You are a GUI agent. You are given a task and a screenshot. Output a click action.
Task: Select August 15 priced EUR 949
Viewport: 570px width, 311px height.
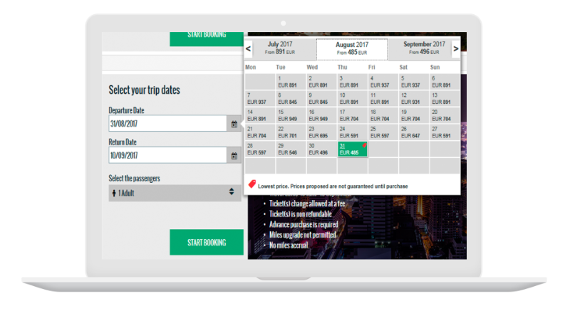click(290, 115)
